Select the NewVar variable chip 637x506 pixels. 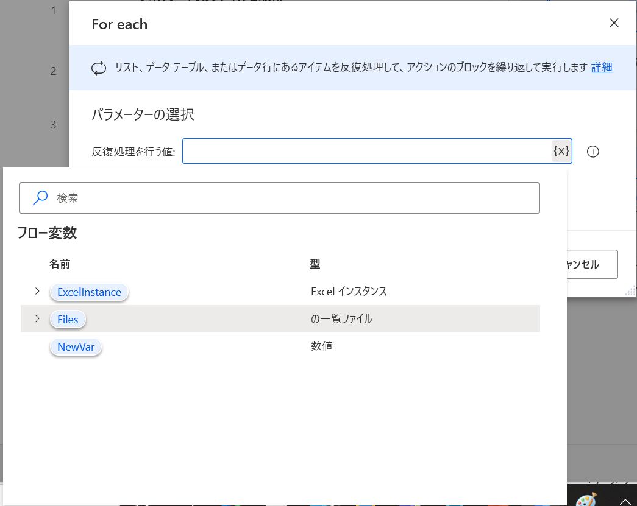coord(76,347)
